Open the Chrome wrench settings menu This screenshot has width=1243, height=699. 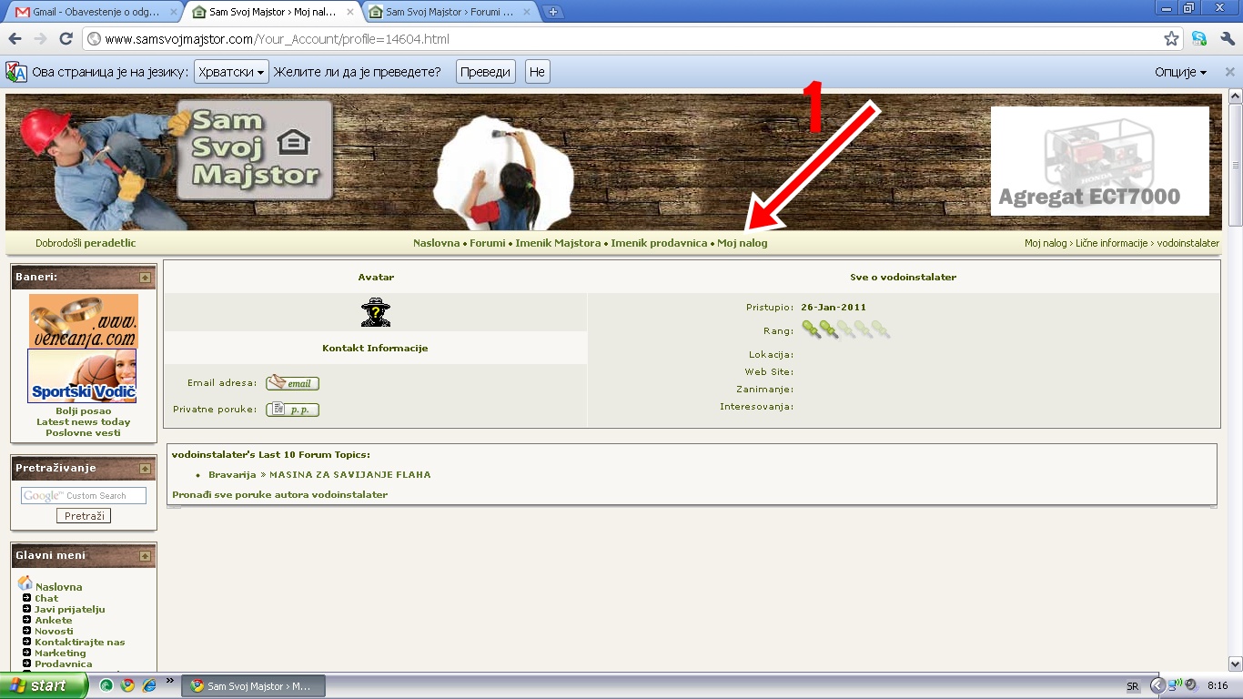pyautogui.click(x=1227, y=39)
